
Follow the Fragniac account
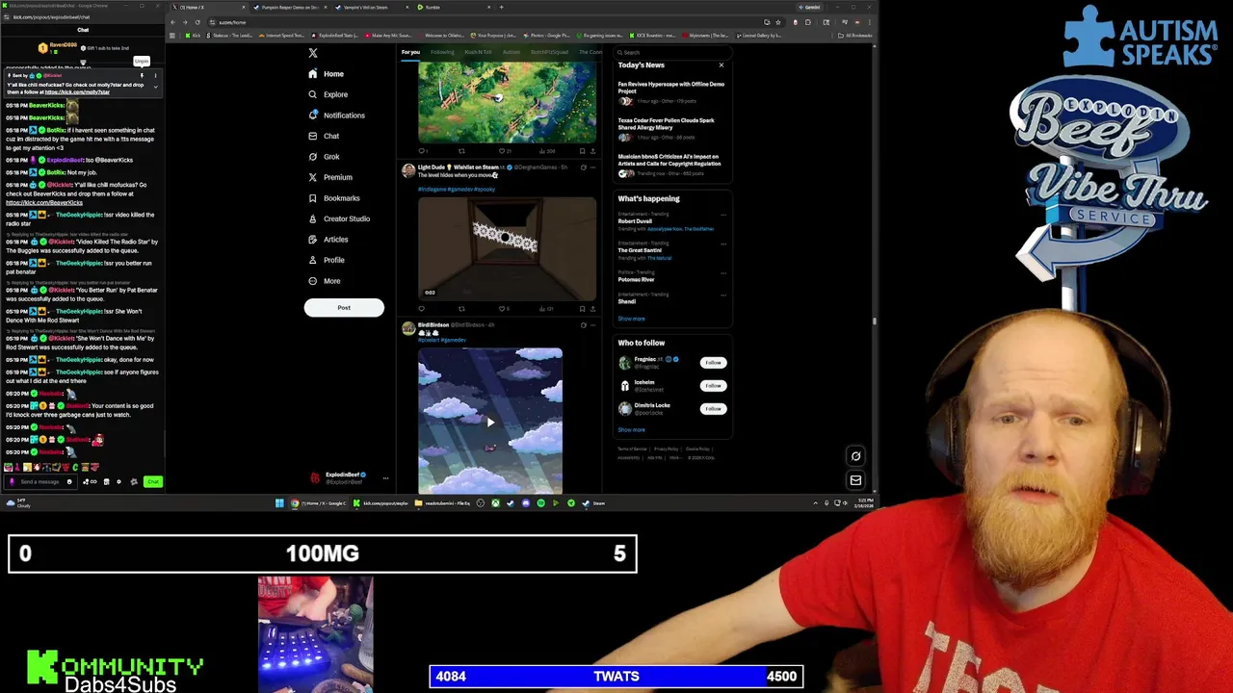[x=713, y=363]
